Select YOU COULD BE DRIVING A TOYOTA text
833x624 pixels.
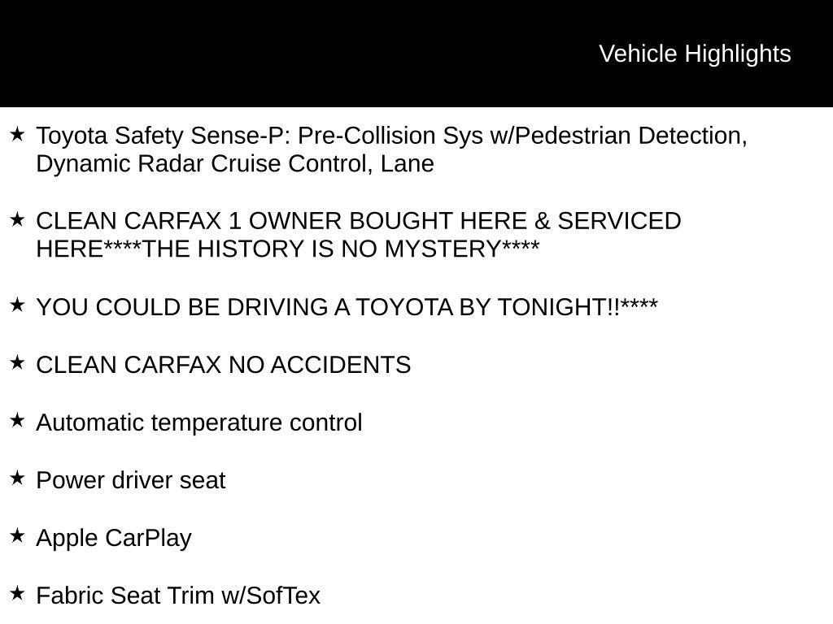pos(347,307)
